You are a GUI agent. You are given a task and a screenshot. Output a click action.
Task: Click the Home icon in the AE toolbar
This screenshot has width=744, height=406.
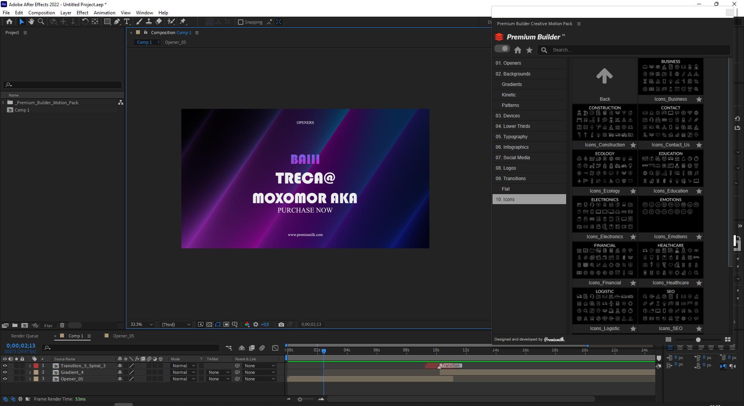point(9,22)
